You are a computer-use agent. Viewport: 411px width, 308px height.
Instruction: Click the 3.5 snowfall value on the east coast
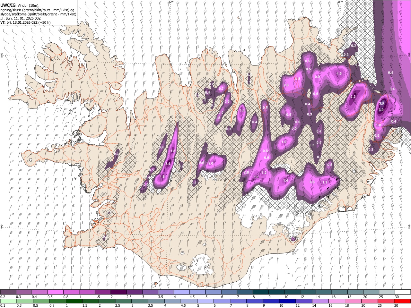(x=381, y=103)
